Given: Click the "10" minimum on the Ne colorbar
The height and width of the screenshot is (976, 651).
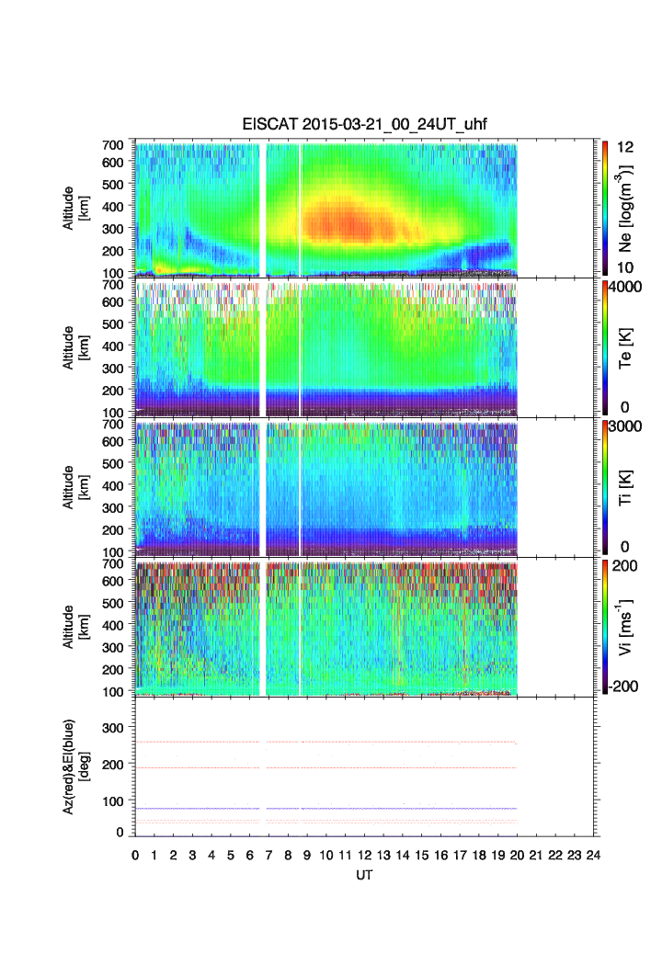Looking at the screenshot, I should click(x=625, y=267).
